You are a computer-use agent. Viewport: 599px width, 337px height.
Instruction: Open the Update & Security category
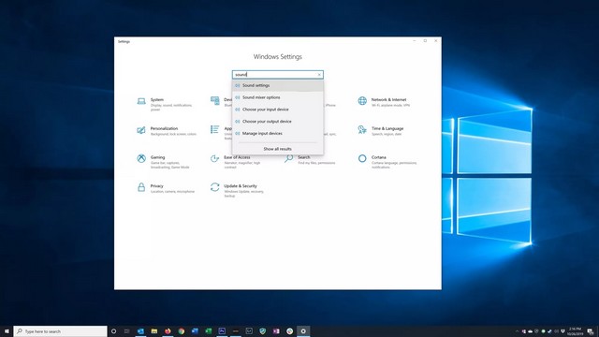[237, 190]
